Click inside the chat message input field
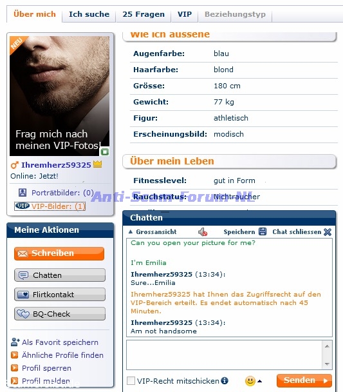 click(225, 355)
